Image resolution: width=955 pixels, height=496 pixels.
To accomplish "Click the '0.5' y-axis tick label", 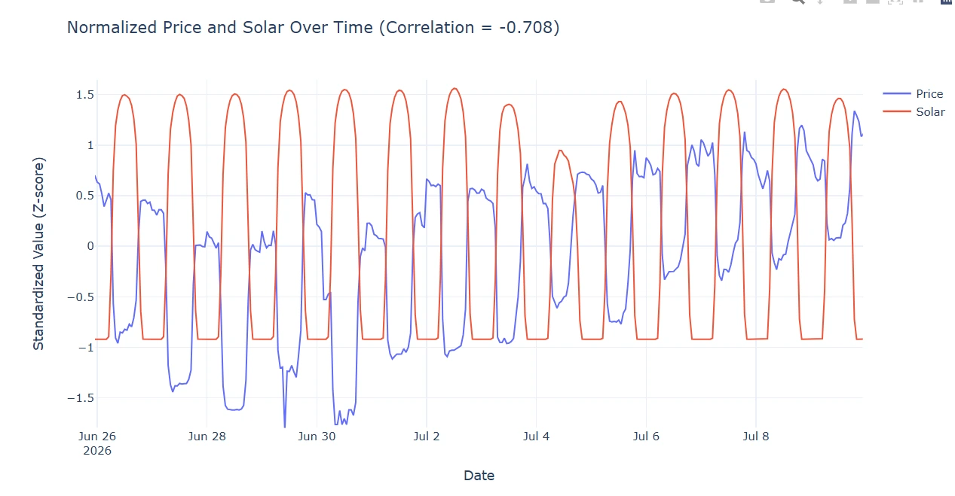I will coord(84,196).
